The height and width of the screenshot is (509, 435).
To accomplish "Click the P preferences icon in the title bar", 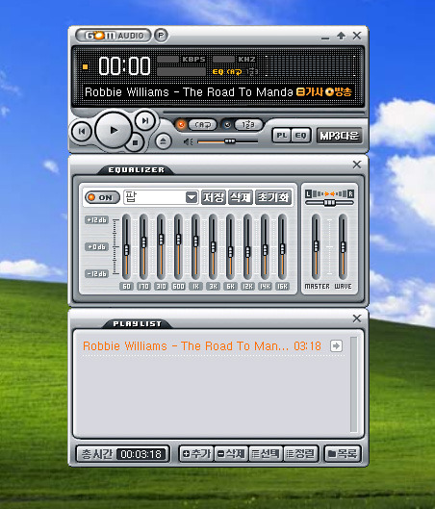I will point(161,35).
